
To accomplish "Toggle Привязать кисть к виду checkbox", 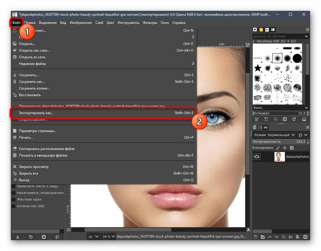I will pyautogui.click(x=14, y=186).
